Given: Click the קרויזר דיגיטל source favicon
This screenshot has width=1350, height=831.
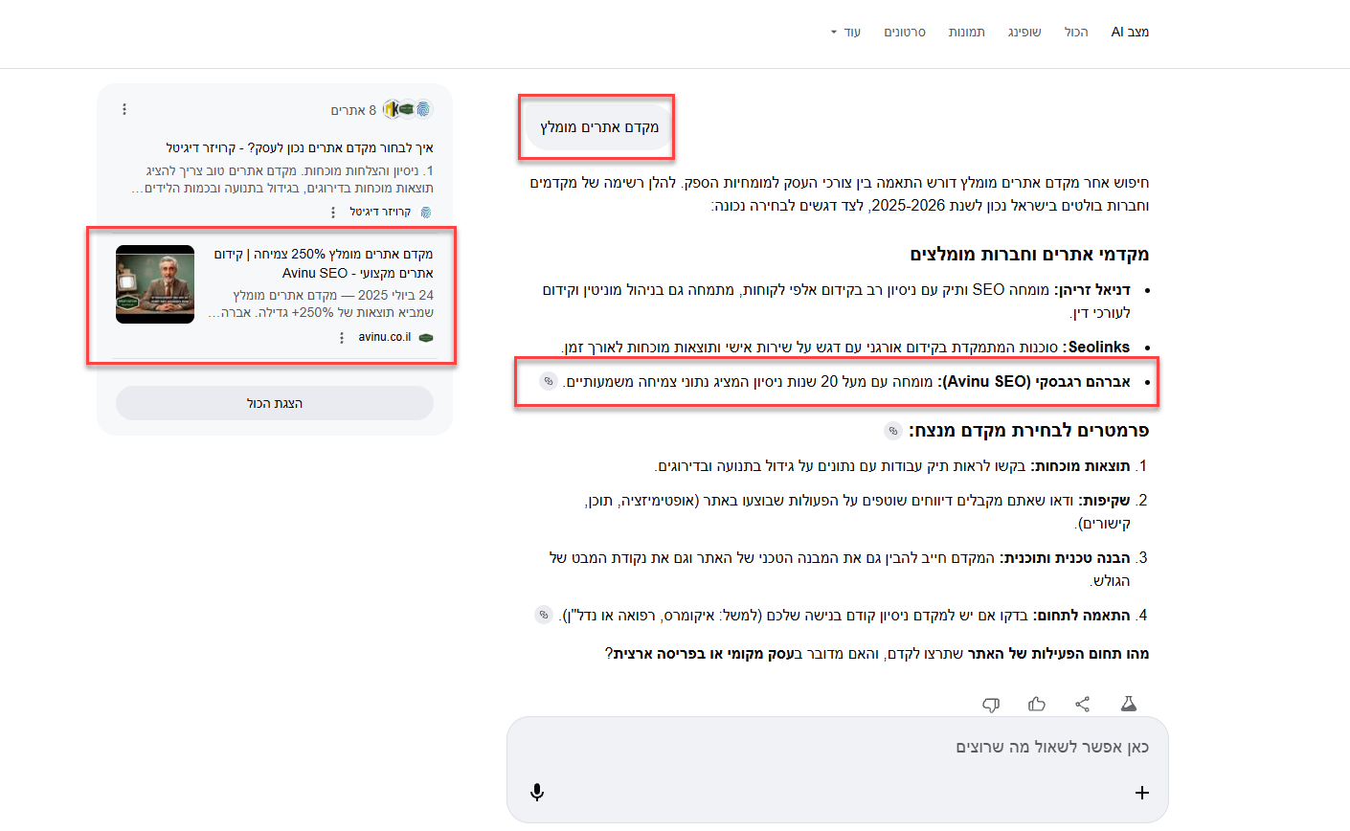Looking at the screenshot, I should point(426,212).
